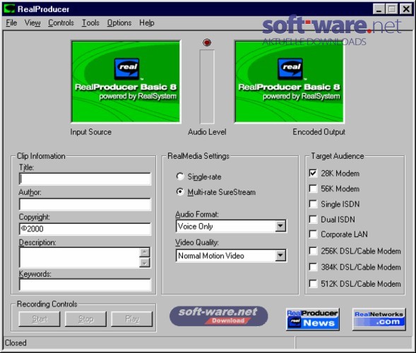Click the Start recording button
The width and height of the screenshot is (416, 353).
click(40, 319)
